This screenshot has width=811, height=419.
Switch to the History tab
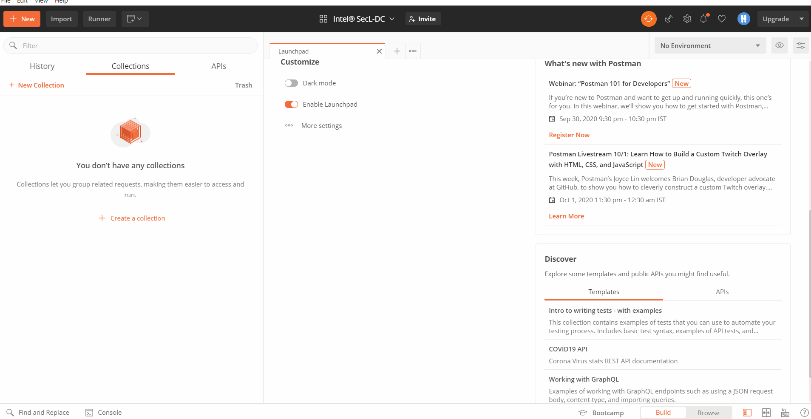click(x=42, y=66)
